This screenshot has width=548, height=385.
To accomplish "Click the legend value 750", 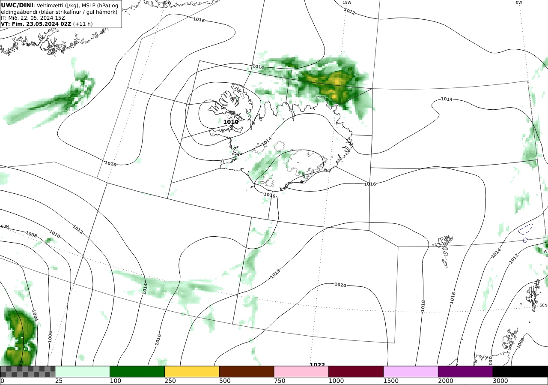I will (279, 381).
